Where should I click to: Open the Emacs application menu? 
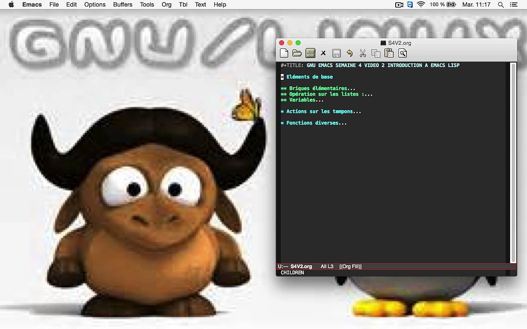32,5
